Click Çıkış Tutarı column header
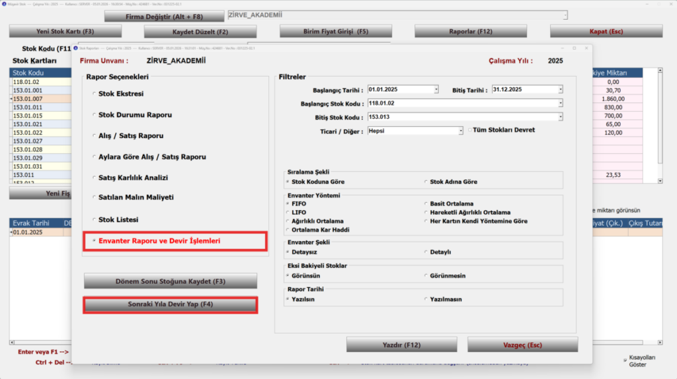Viewport: 677px width, 379px height. click(645, 223)
